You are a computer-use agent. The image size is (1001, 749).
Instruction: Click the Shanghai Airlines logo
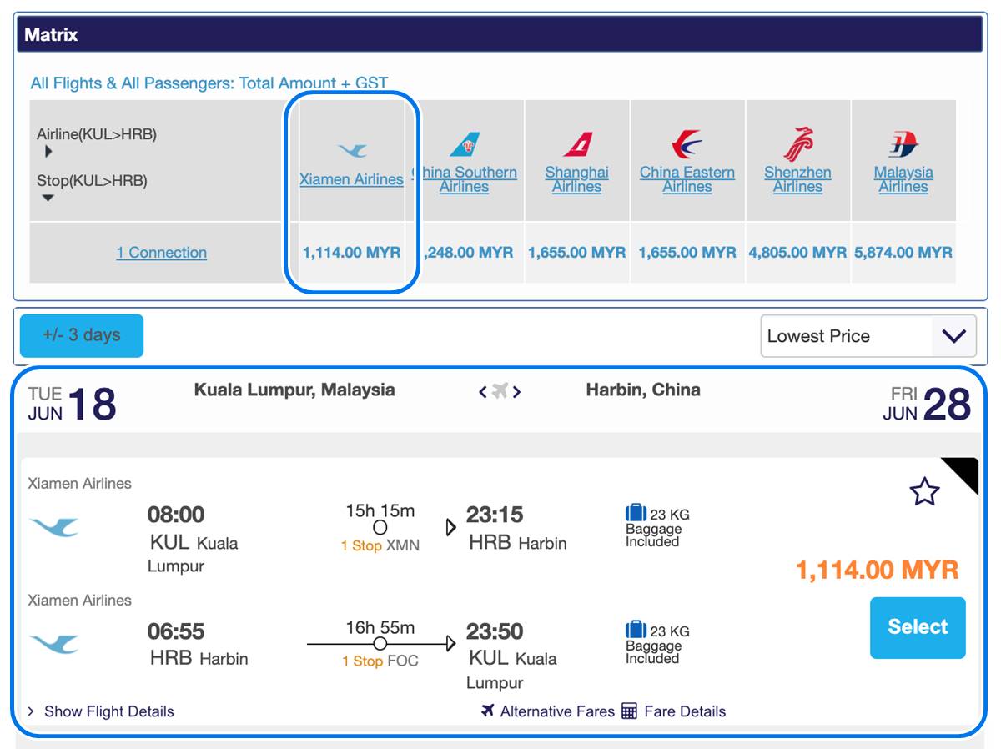577,144
